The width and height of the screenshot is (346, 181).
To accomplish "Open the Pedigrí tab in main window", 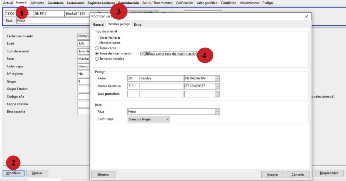I will point(267,3).
